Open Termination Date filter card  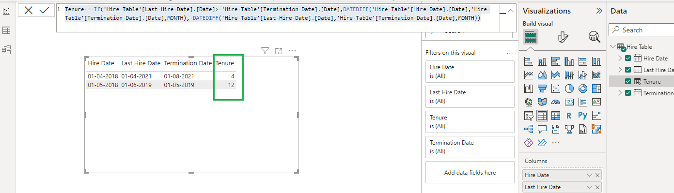tap(470, 147)
